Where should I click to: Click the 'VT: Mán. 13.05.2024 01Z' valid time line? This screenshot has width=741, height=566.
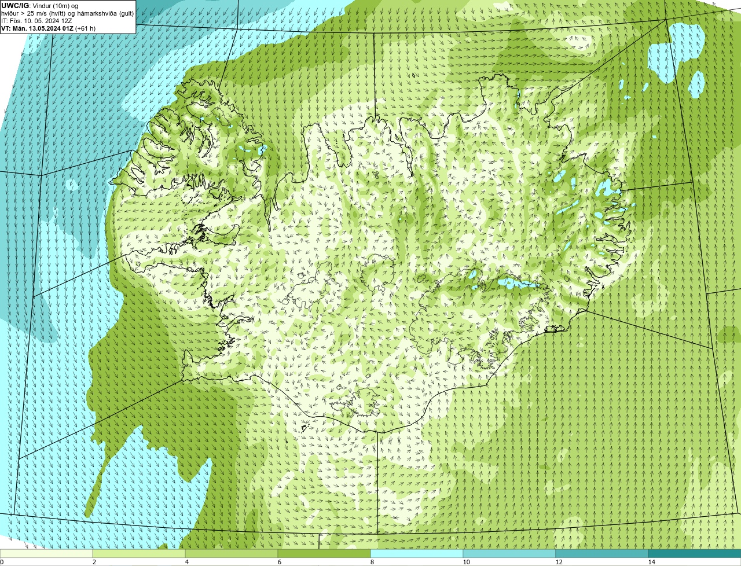(49, 28)
